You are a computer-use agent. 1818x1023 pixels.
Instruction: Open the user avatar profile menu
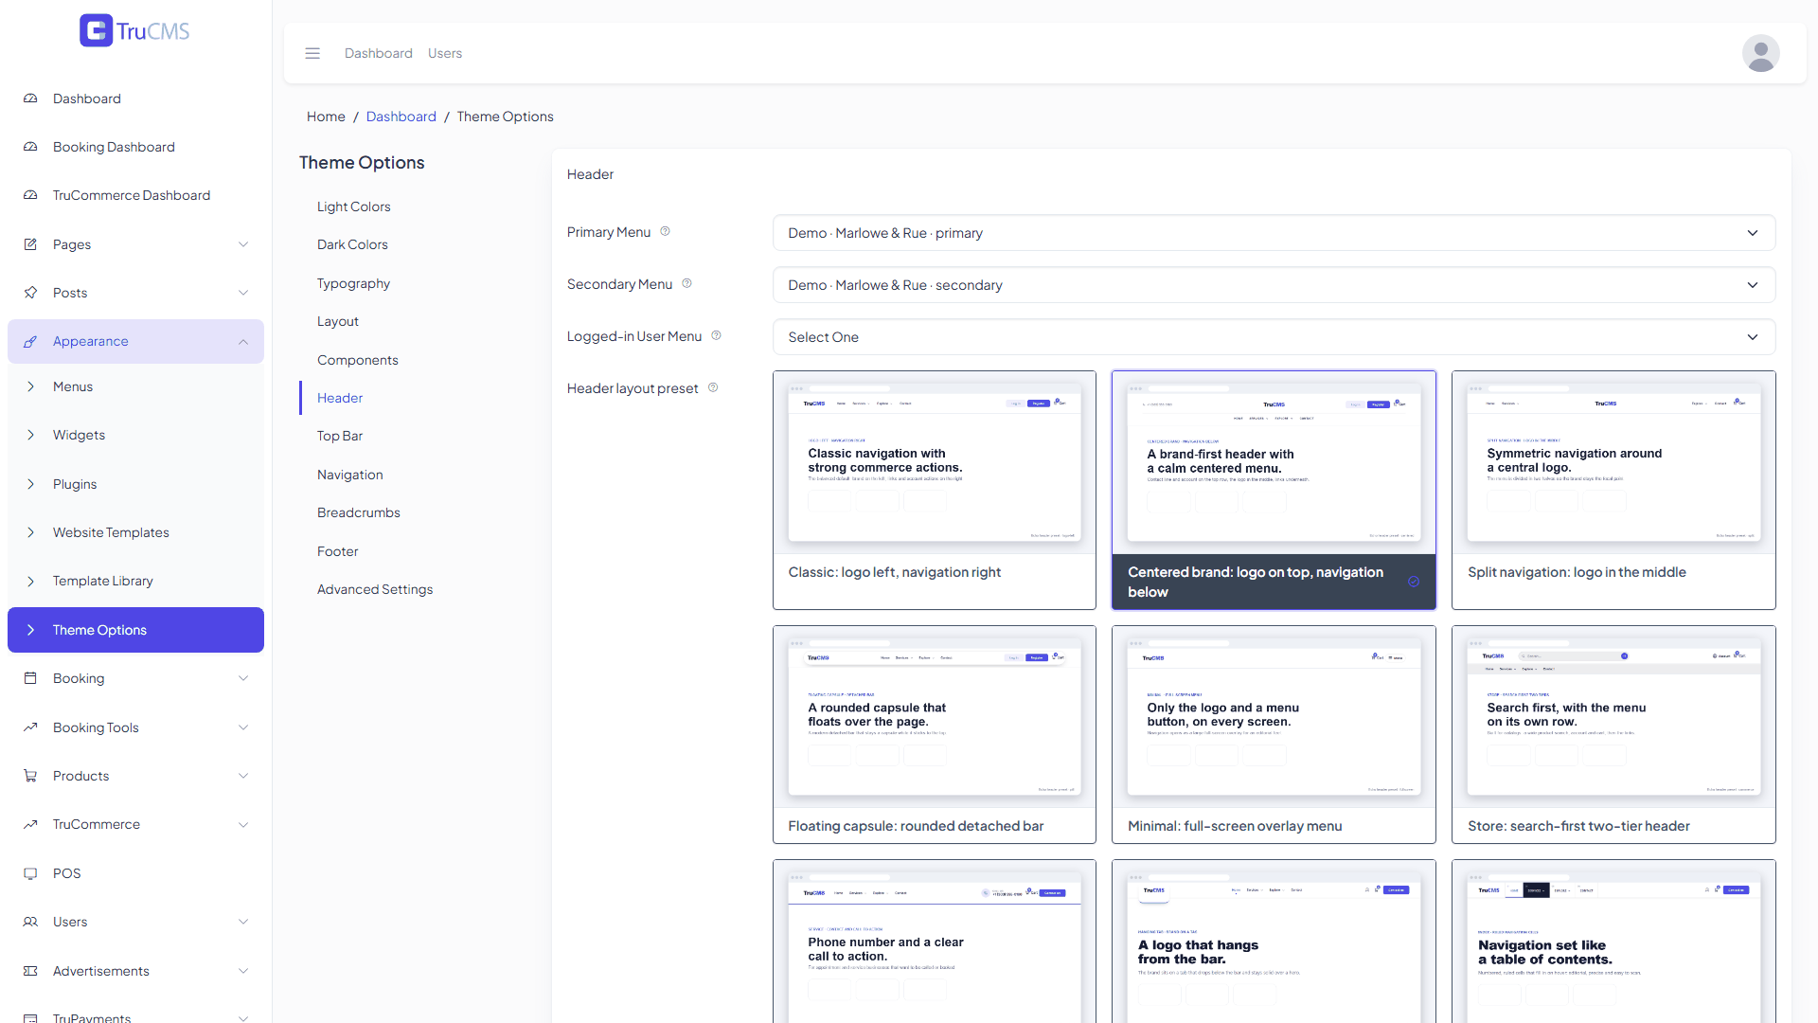tap(1760, 53)
